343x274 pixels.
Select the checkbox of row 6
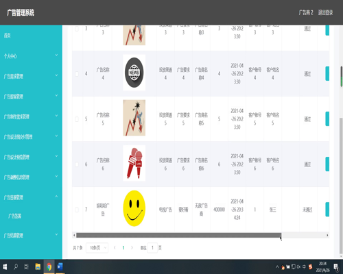coord(77,164)
